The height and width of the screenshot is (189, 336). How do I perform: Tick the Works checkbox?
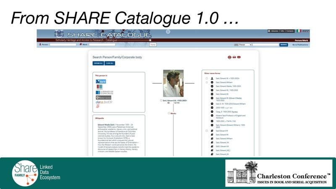[x=169, y=113]
